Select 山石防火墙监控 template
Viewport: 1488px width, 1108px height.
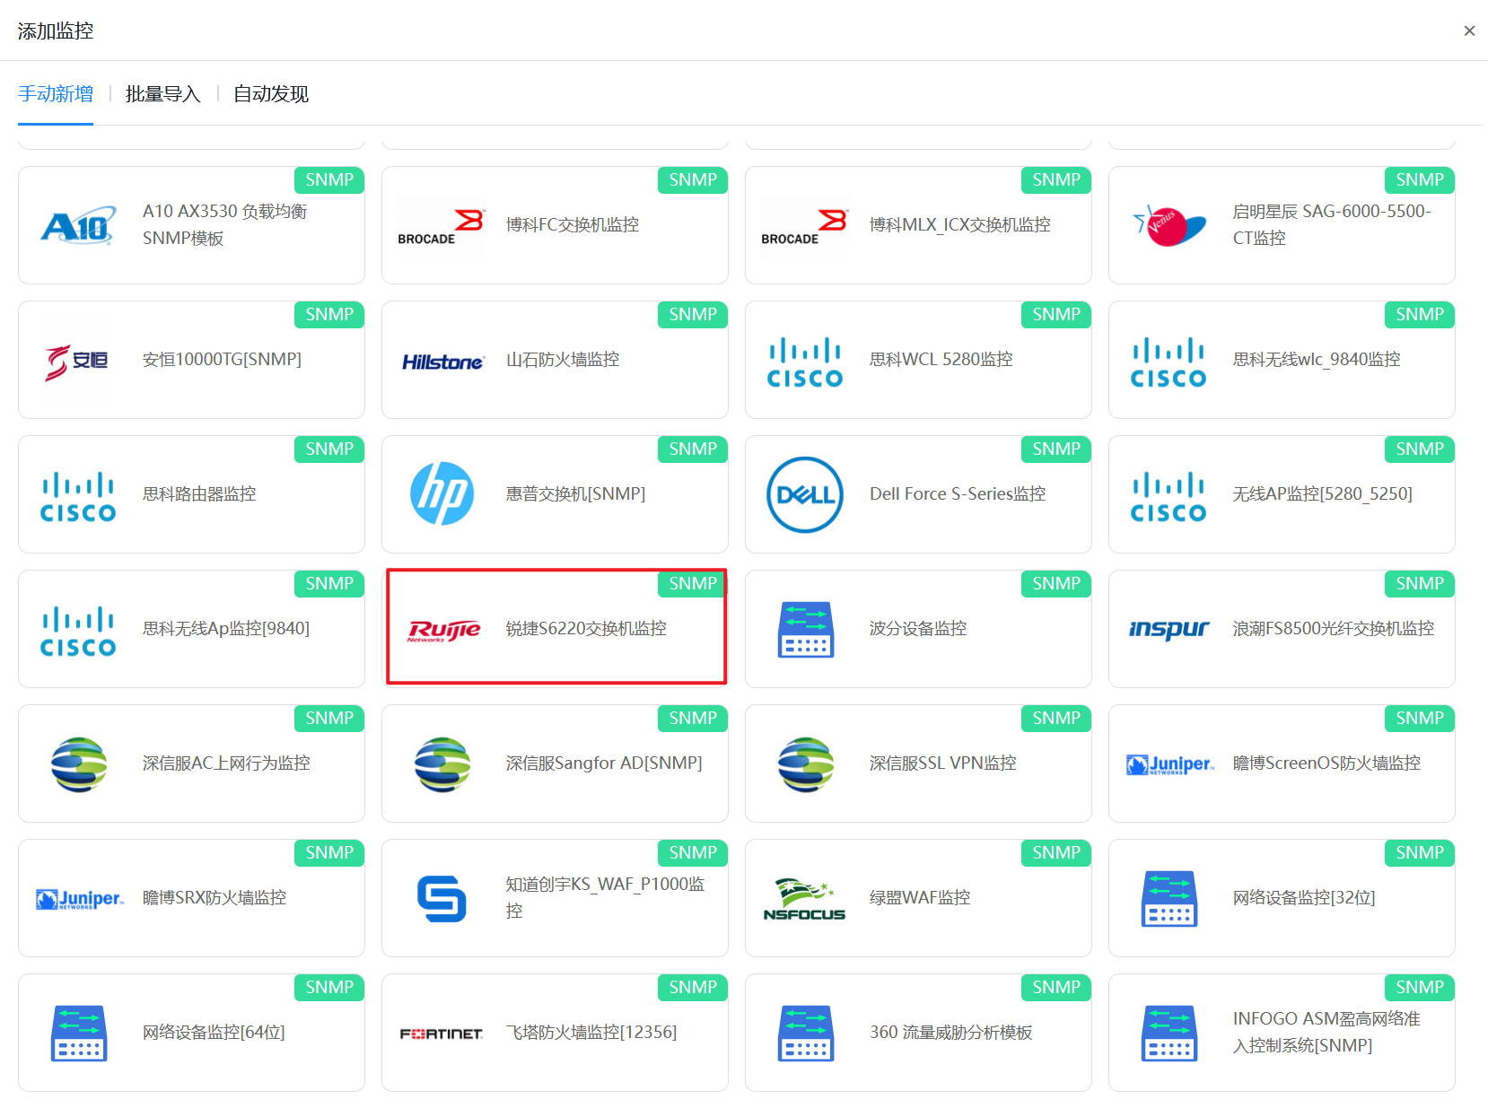pyautogui.click(x=555, y=360)
